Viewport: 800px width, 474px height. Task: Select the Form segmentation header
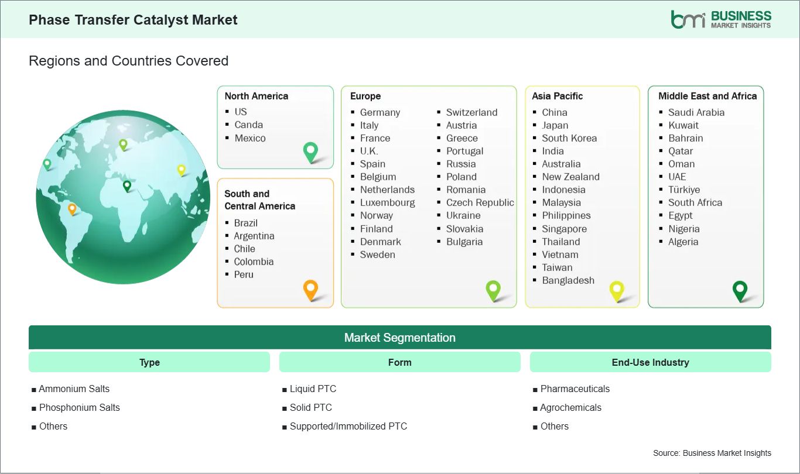pyautogui.click(x=399, y=362)
